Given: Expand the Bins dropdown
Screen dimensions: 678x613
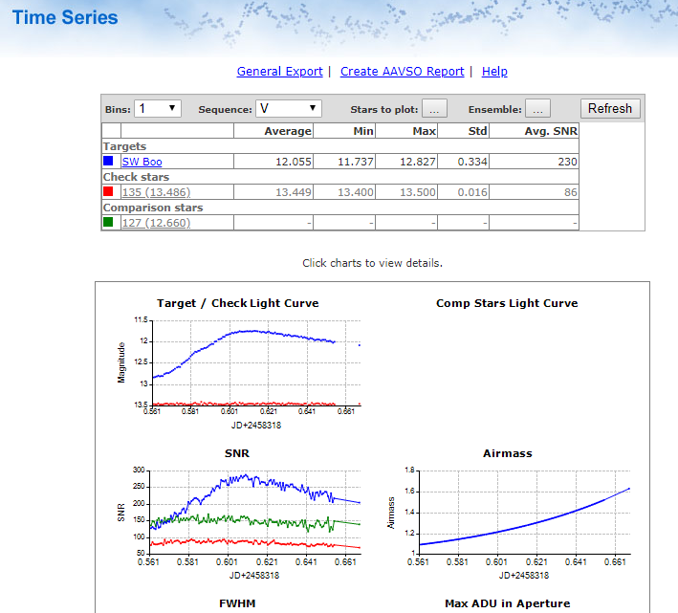Looking at the screenshot, I should pos(157,109).
